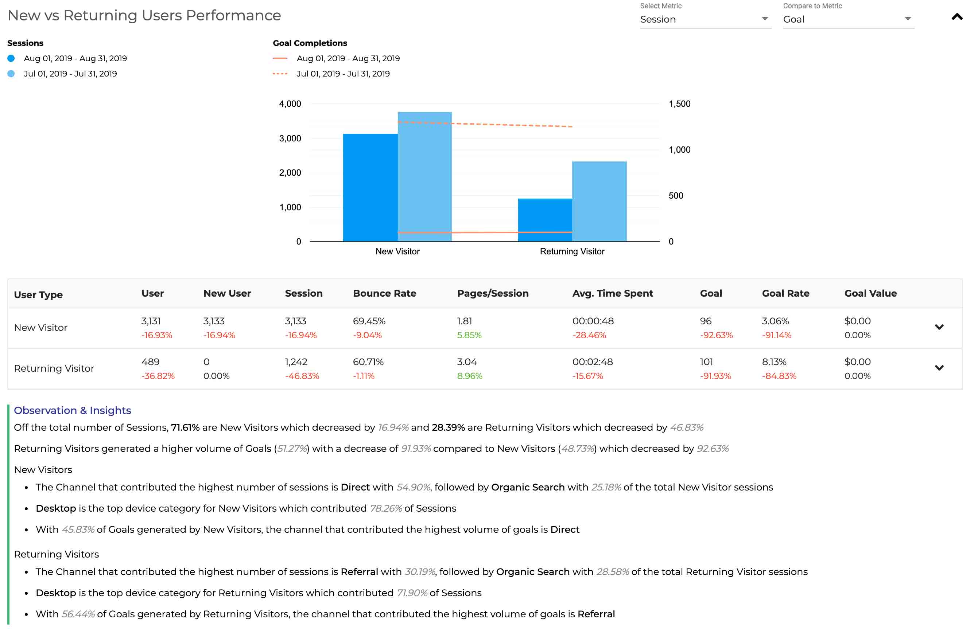Toggle Aug 2019 Sessions legend dot
This screenshot has height=629, width=970.
coord(11,59)
